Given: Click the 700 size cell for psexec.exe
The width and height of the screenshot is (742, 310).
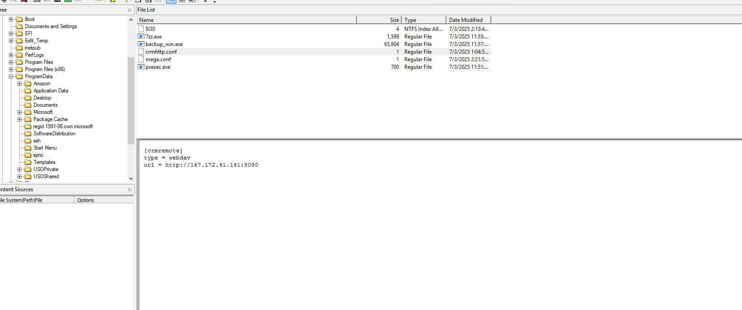Looking at the screenshot, I should point(395,67).
